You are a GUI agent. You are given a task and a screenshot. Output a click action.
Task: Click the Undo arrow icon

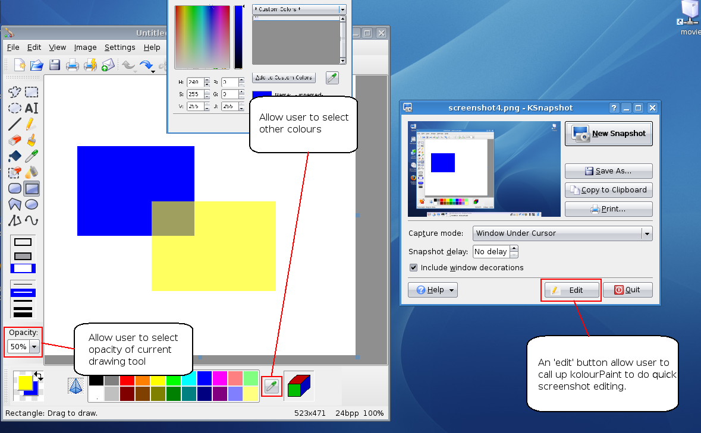tap(129, 65)
